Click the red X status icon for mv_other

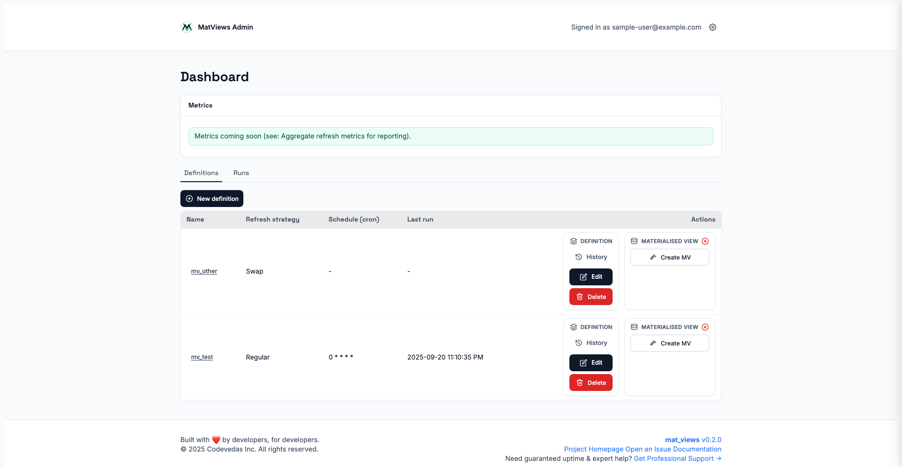[x=705, y=241]
